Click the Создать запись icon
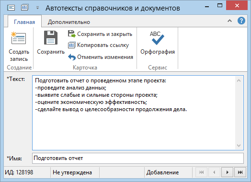 point(19,38)
